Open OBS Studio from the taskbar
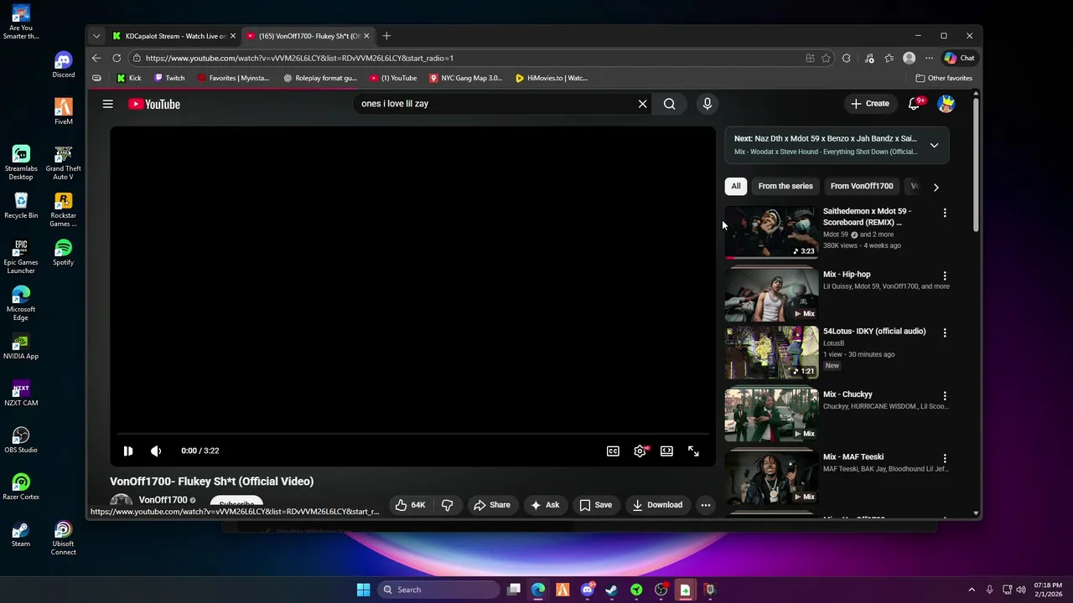 pyautogui.click(x=661, y=590)
